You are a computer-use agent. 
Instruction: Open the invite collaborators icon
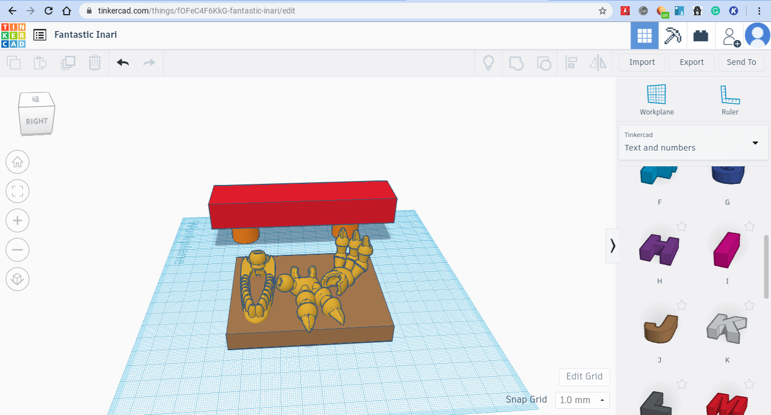click(730, 35)
